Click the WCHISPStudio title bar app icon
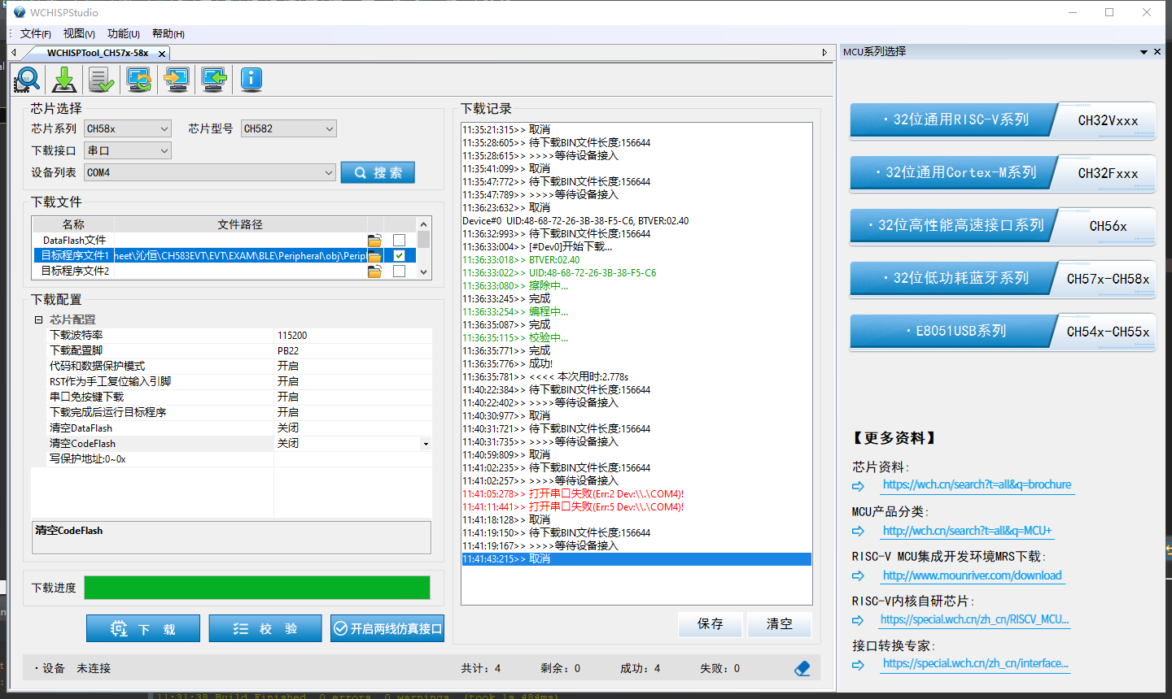1172x699 pixels. coord(20,12)
